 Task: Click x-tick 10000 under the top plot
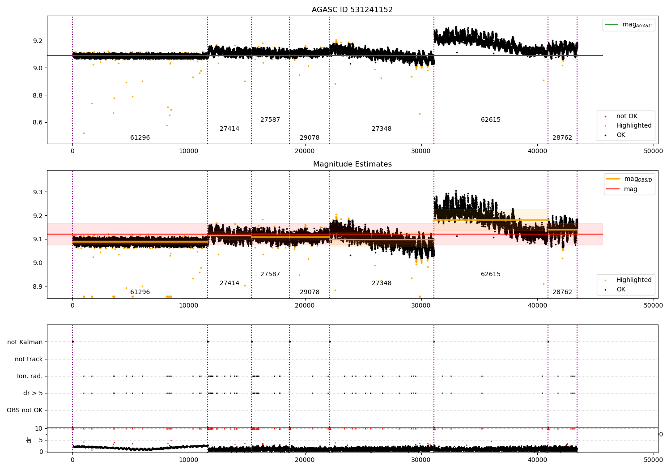(189, 151)
